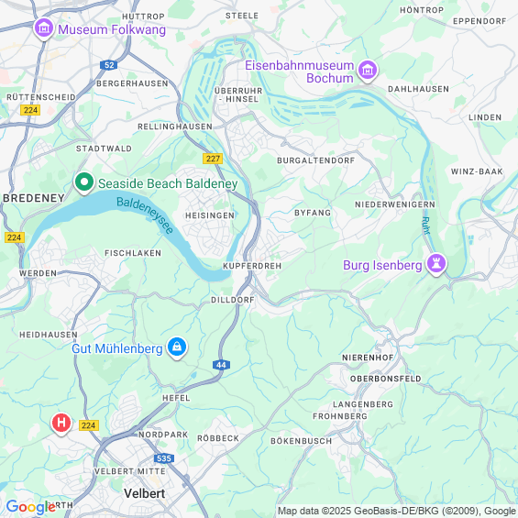Click the red hospital H marker
The height and width of the screenshot is (518, 518).
(x=61, y=424)
